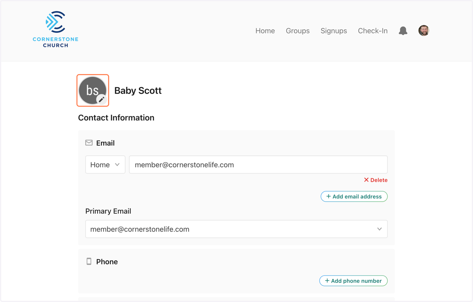This screenshot has height=302, width=473.
Task: Click the Primary Email chevron arrow
Action: [379, 229]
